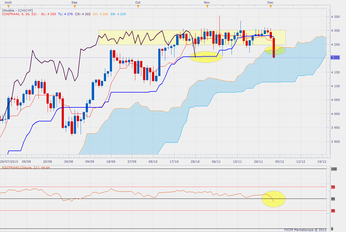The image size is (346, 232).
Task: Click the 09/09 date axis label
Action: click(x=90, y=161)
